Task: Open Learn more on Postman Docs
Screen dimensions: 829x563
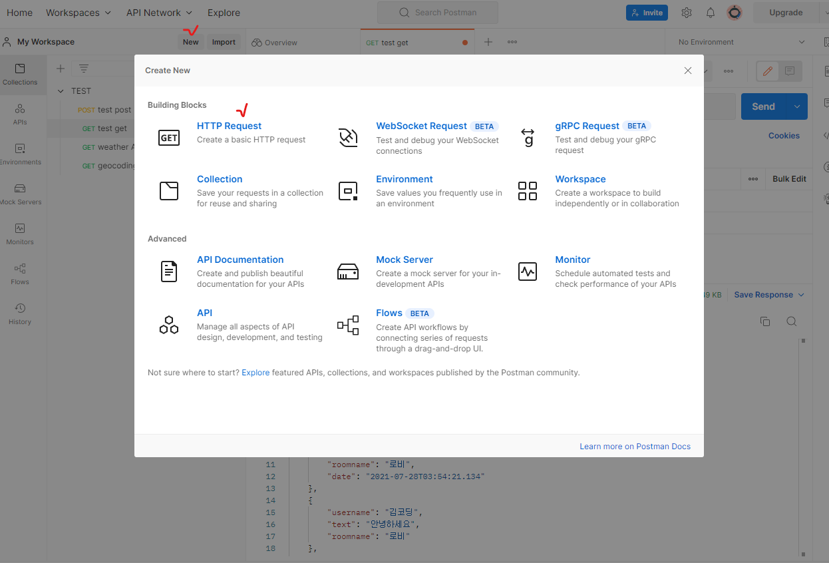Action: tap(635, 447)
